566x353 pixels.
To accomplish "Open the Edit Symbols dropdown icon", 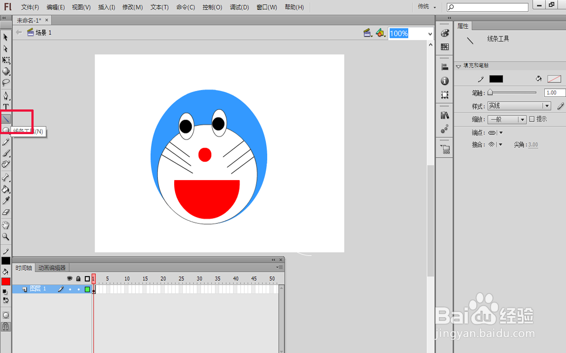I will click(381, 33).
